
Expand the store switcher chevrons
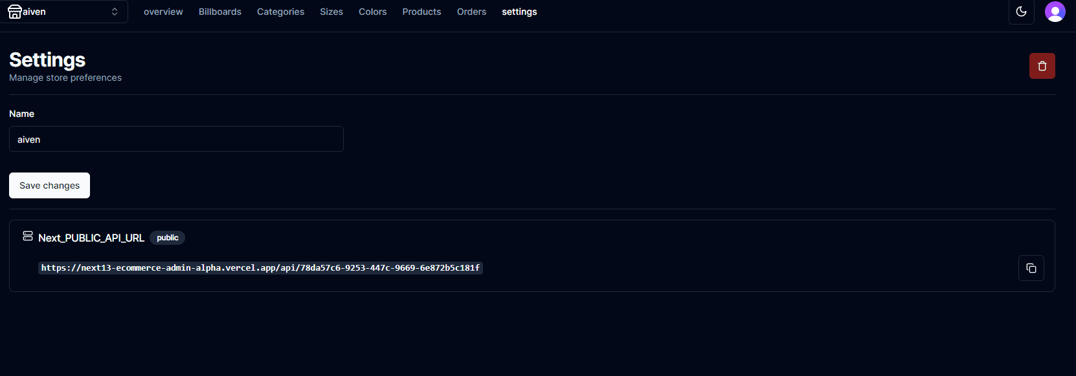115,12
